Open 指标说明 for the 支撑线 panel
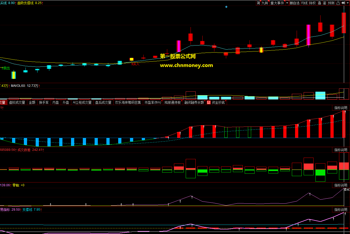350x234 pixels. [x=341, y=210]
